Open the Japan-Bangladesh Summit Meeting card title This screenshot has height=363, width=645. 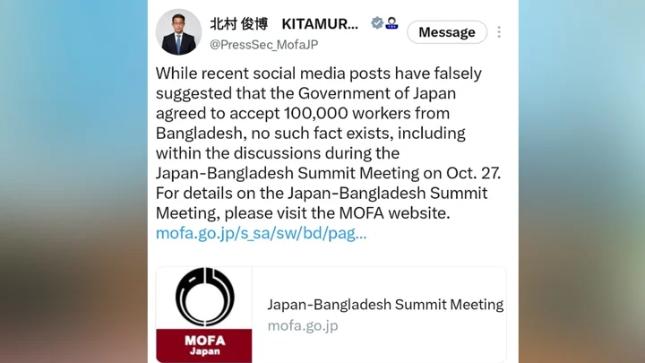point(385,305)
